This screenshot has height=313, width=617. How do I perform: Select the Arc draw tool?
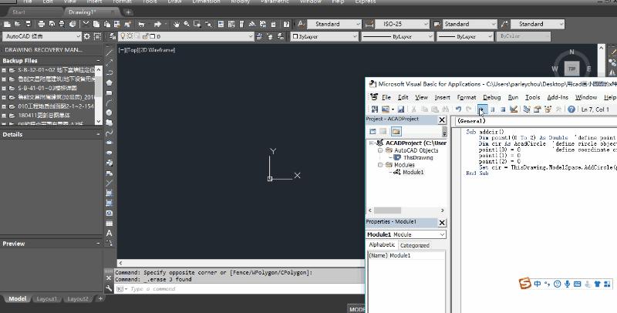(x=110, y=103)
